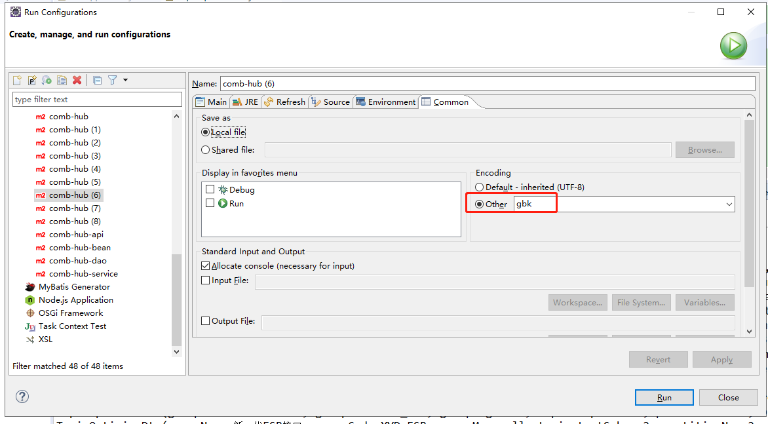The width and height of the screenshot is (768, 424).
Task: Click the MyBatis Generator bird icon
Action: click(x=30, y=287)
